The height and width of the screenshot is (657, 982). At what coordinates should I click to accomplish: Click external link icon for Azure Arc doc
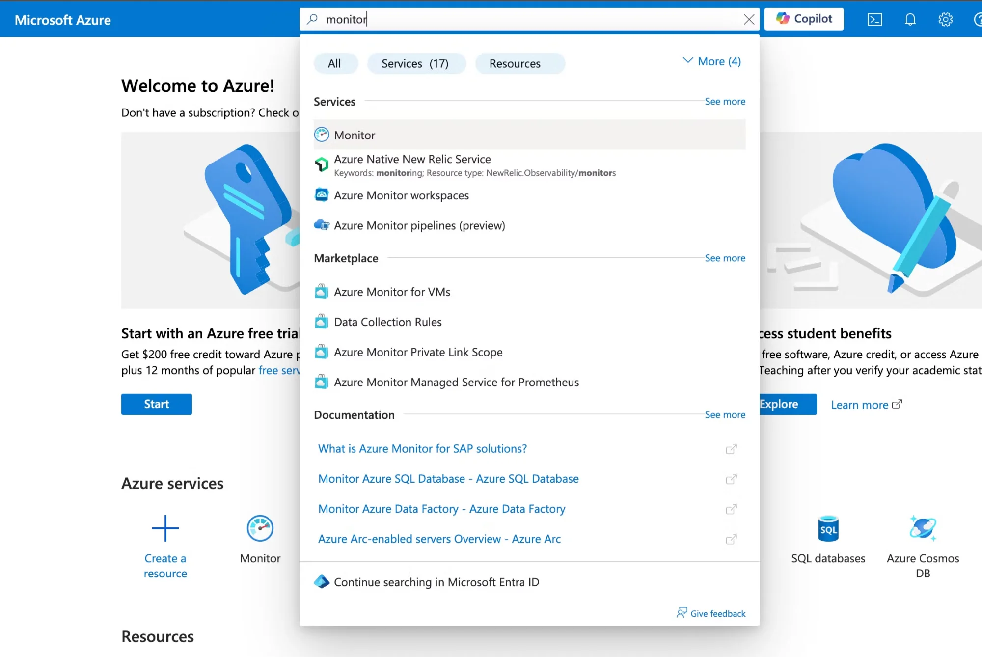(731, 539)
